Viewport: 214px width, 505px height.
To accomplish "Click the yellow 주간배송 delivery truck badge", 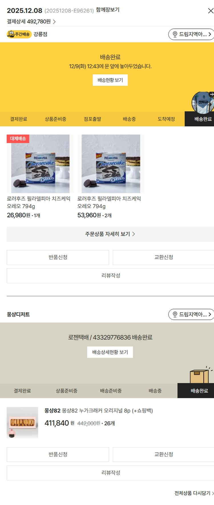I will pyautogui.click(x=19, y=34).
